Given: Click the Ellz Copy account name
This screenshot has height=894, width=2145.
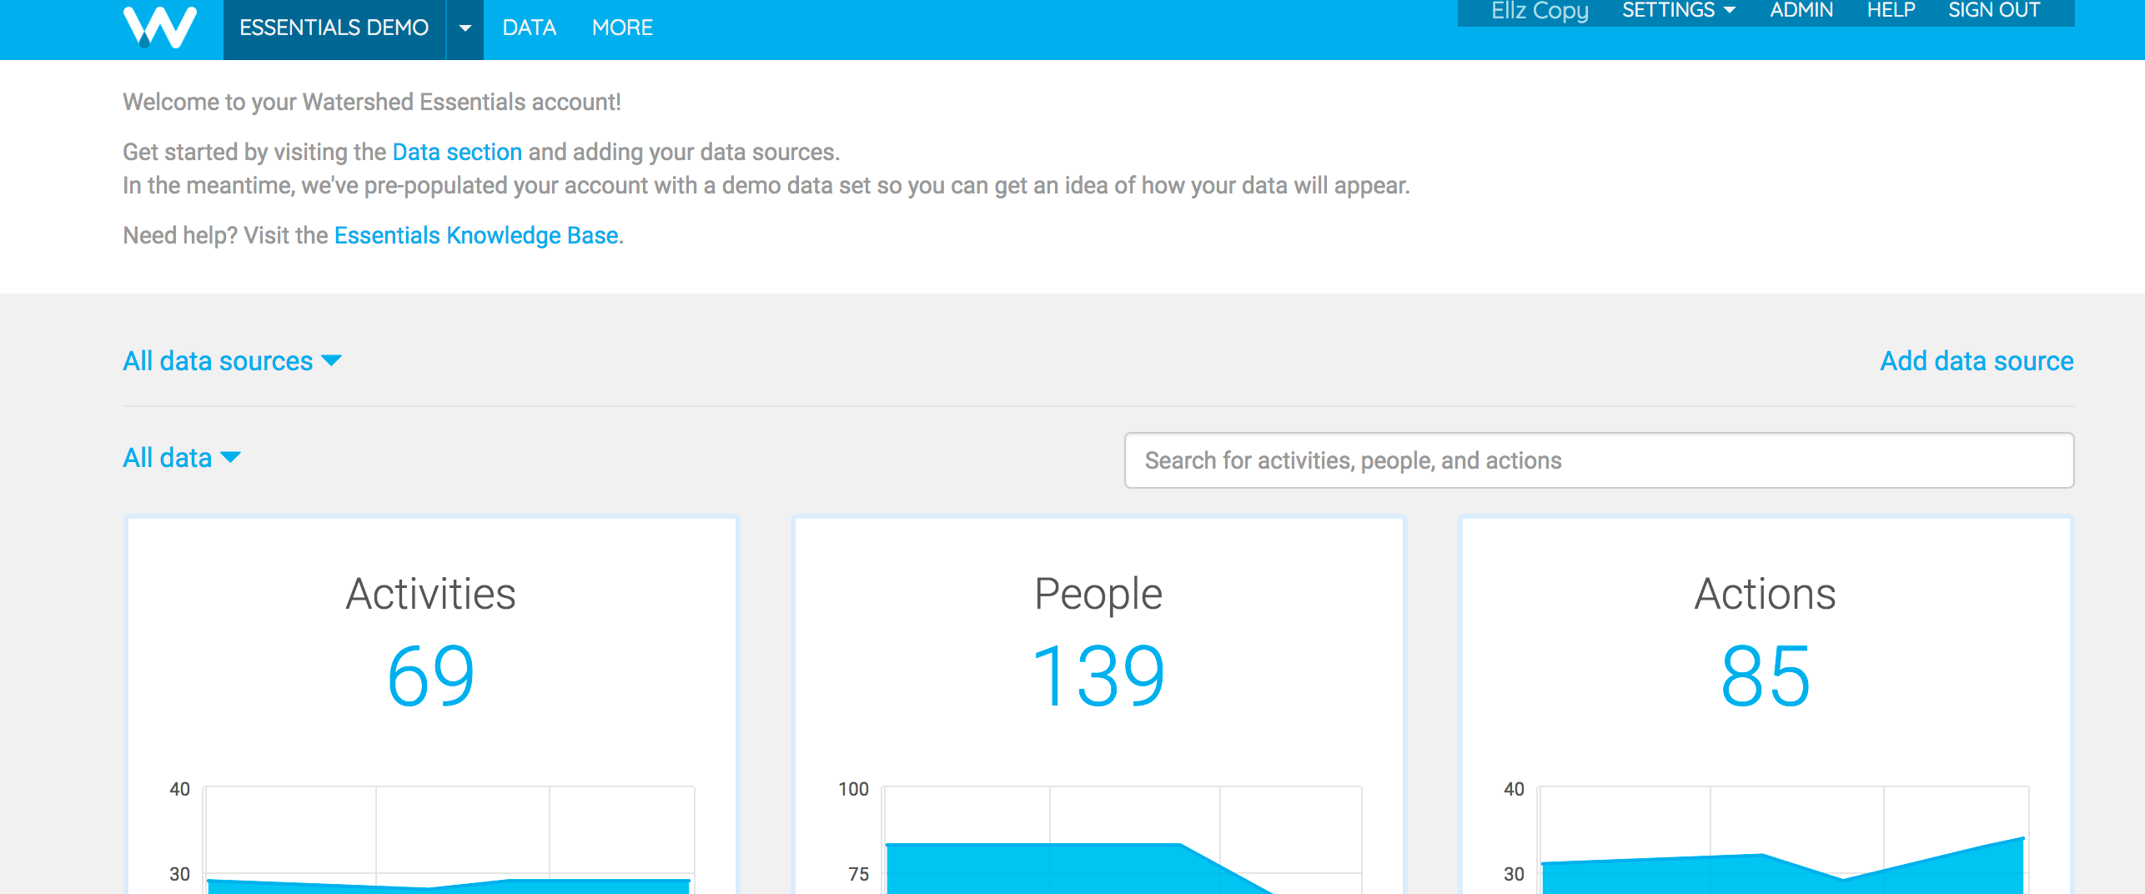Looking at the screenshot, I should [1540, 11].
